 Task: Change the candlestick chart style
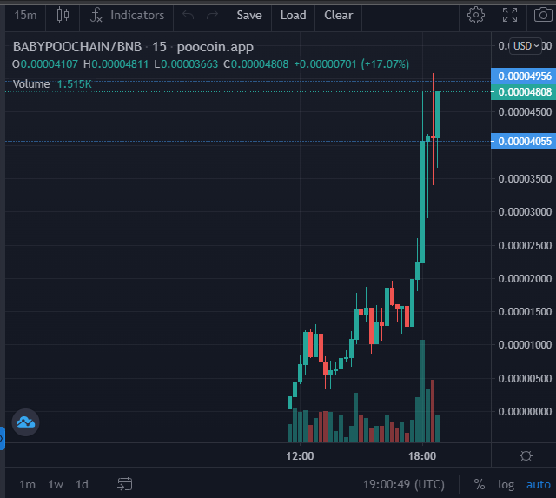[63, 16]
